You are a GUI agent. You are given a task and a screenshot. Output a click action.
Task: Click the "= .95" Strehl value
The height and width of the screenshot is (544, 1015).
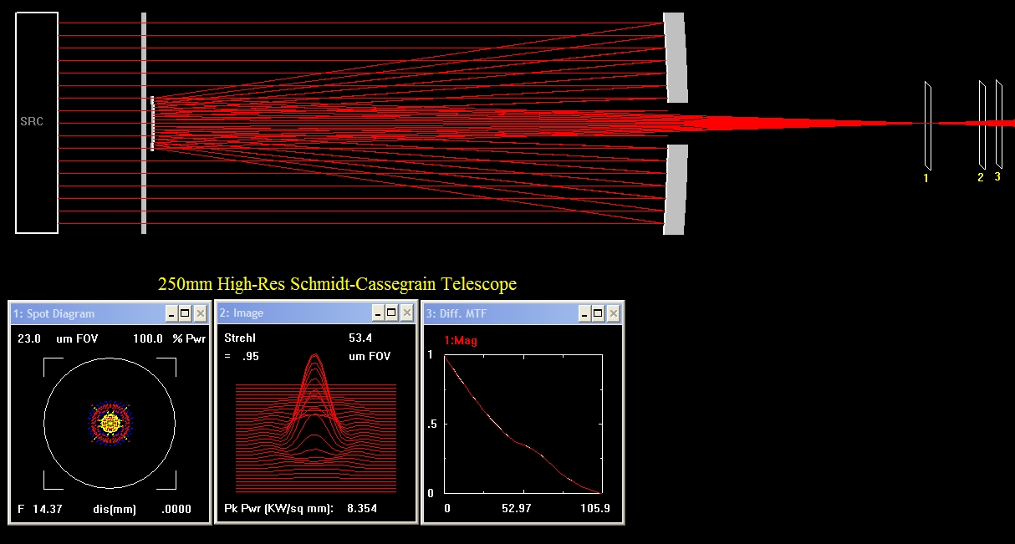point(242,356)
